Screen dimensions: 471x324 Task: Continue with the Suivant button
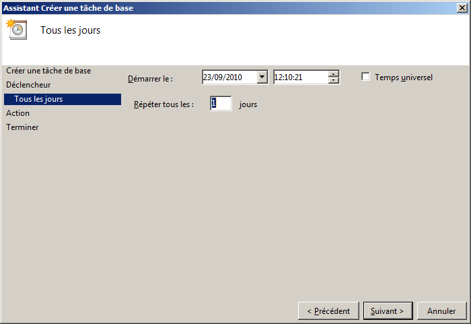click(x=388, y=311)
